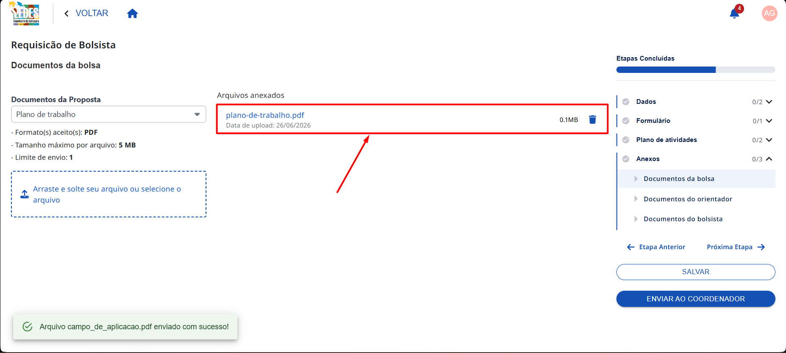Viewport: 786px width, 353px height.
Task: Click the Data de upload 26/06/2026 text
Action: coord(268,125)
